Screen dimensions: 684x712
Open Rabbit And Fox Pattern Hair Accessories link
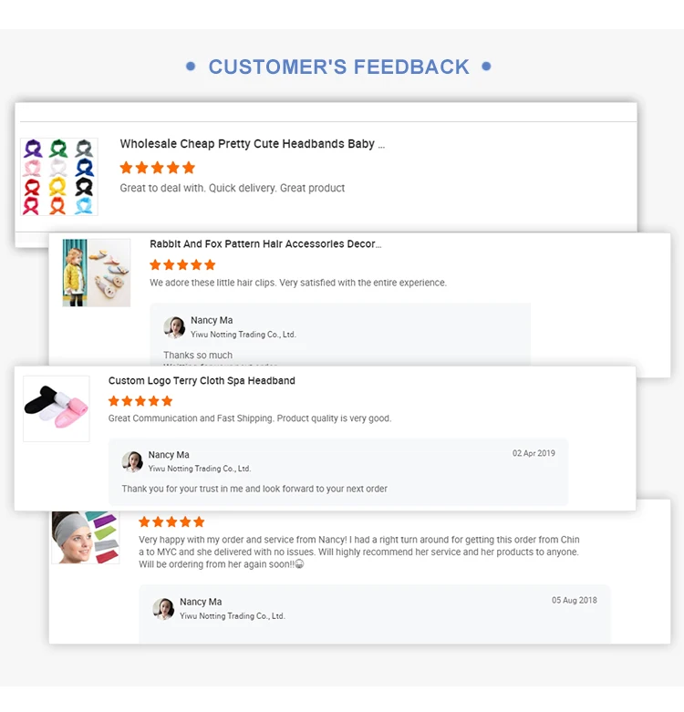click(x=265, y=244)
